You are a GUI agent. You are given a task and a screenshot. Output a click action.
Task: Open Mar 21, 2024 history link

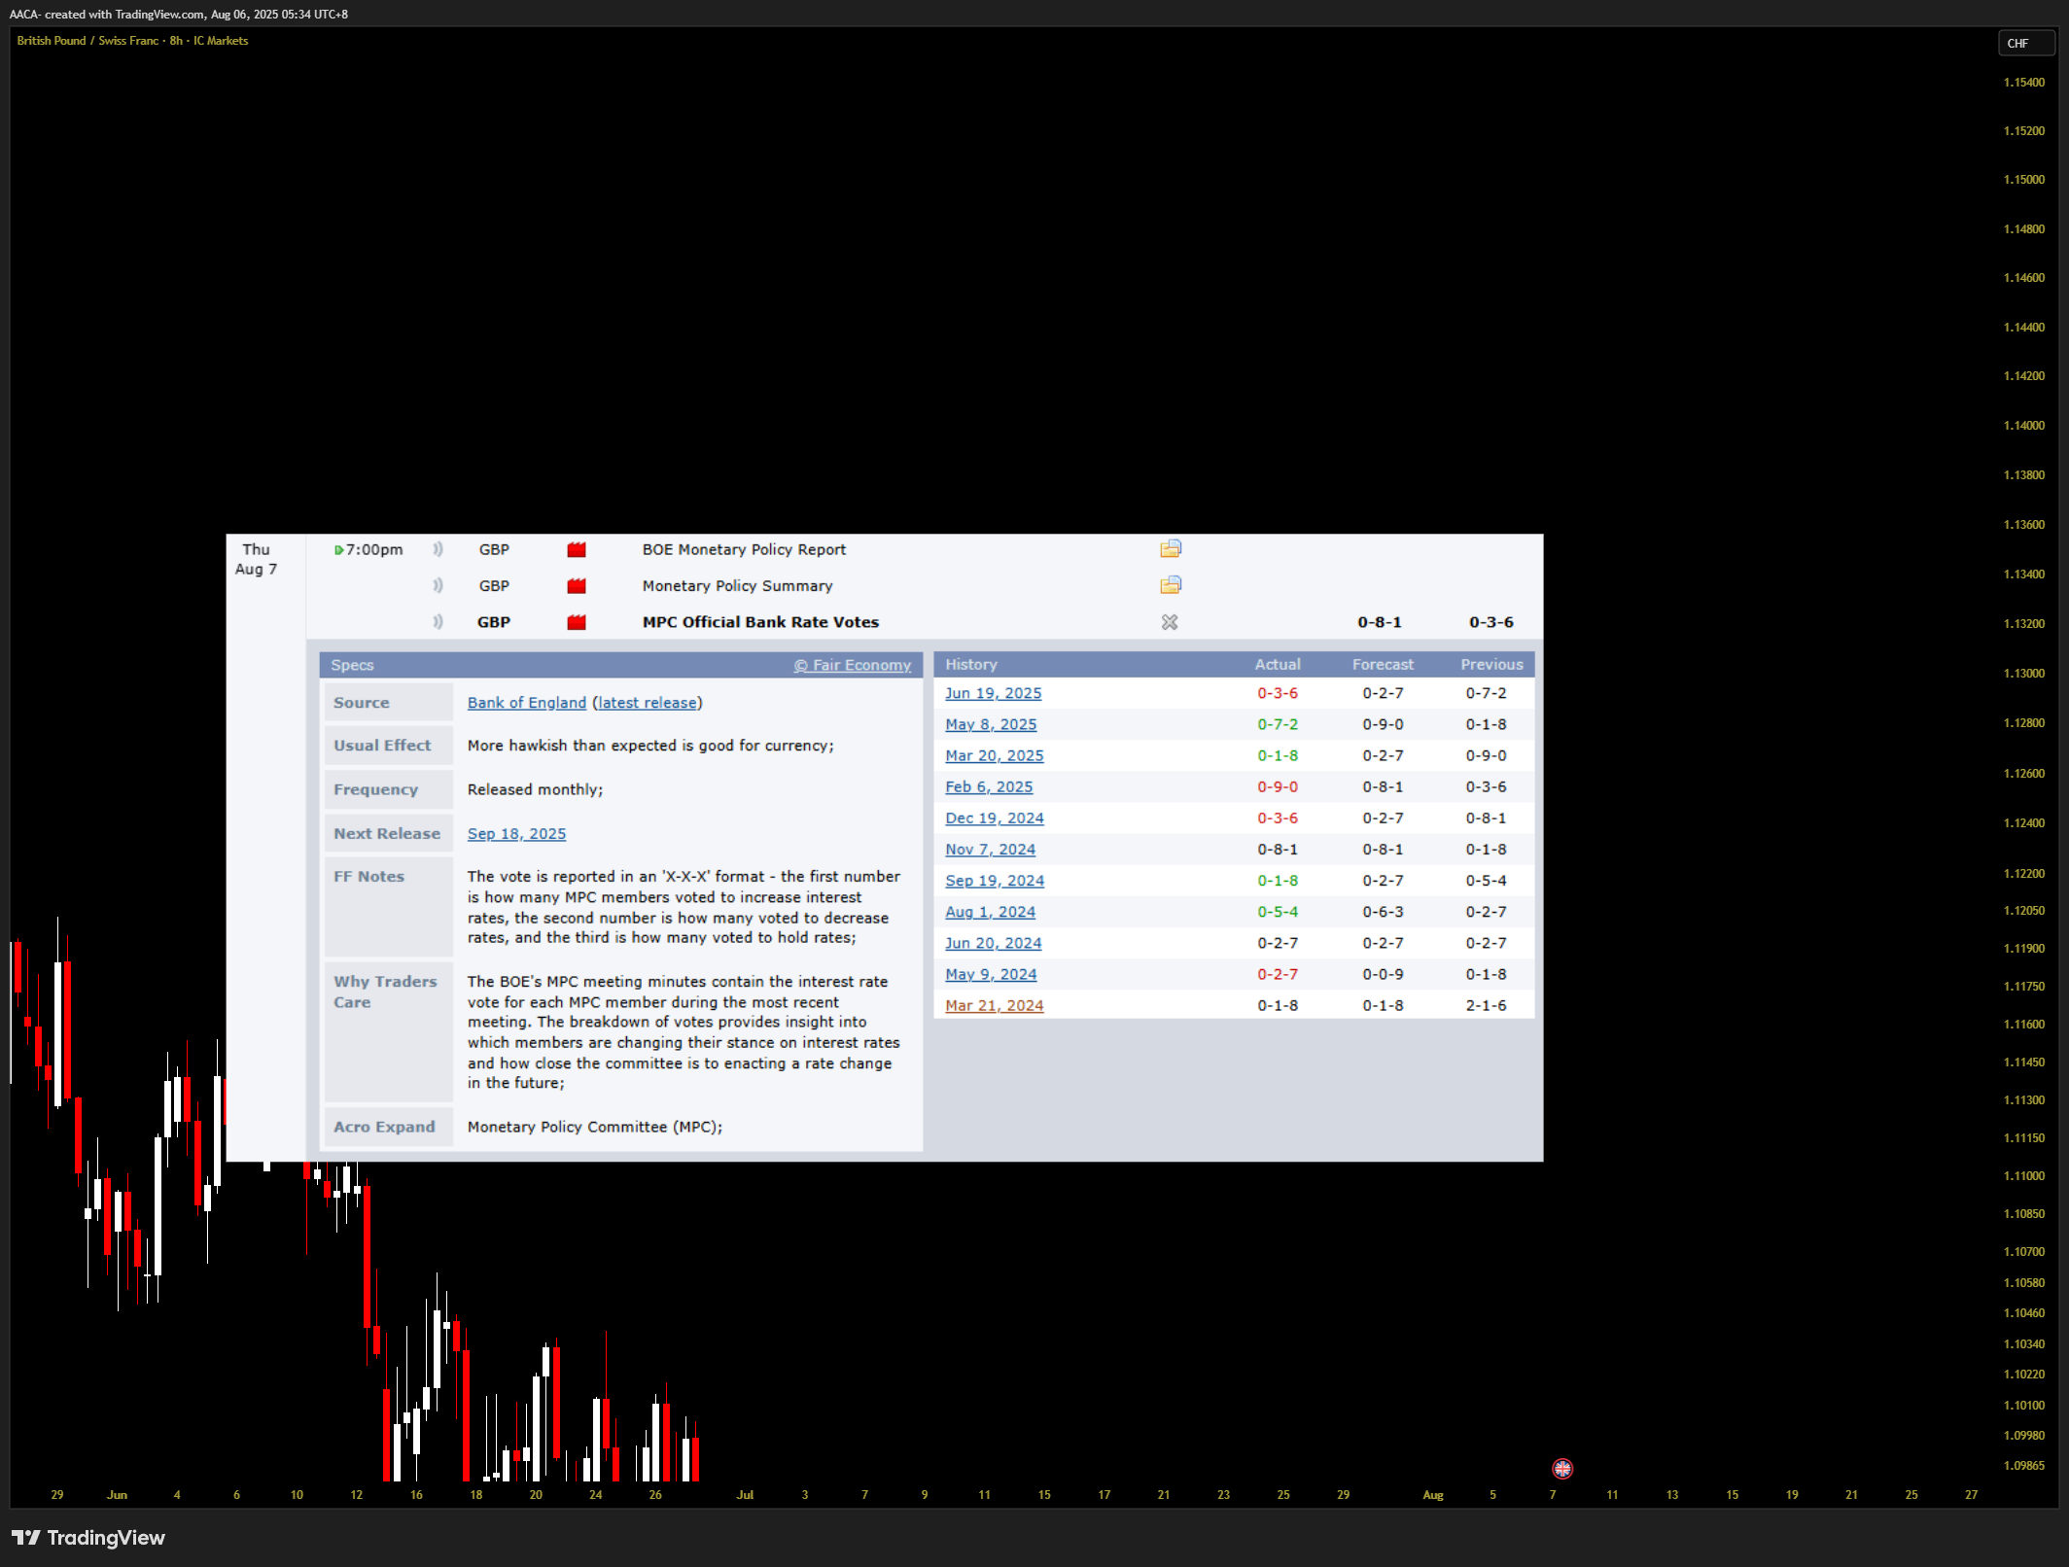994,1005
